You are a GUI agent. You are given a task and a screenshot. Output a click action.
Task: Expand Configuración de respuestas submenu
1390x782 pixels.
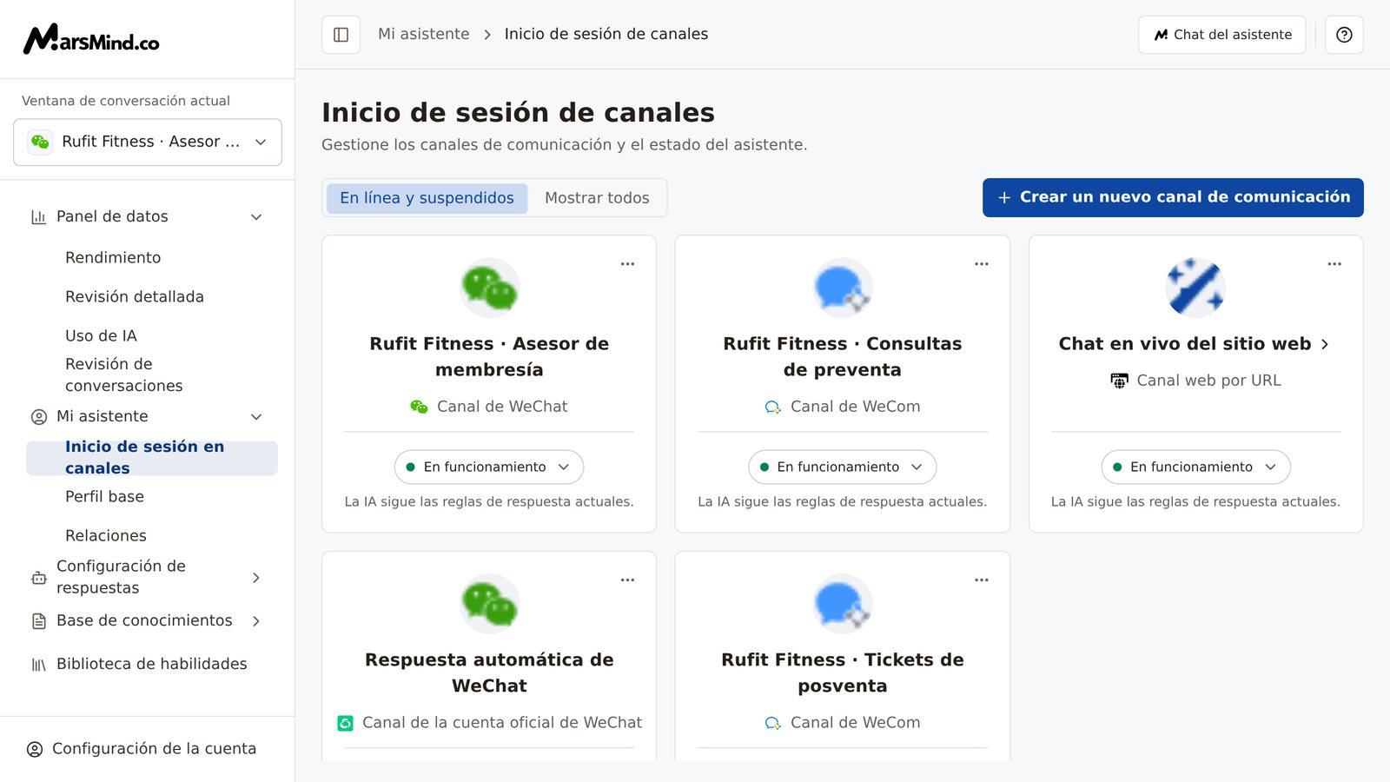click(256, 578)
